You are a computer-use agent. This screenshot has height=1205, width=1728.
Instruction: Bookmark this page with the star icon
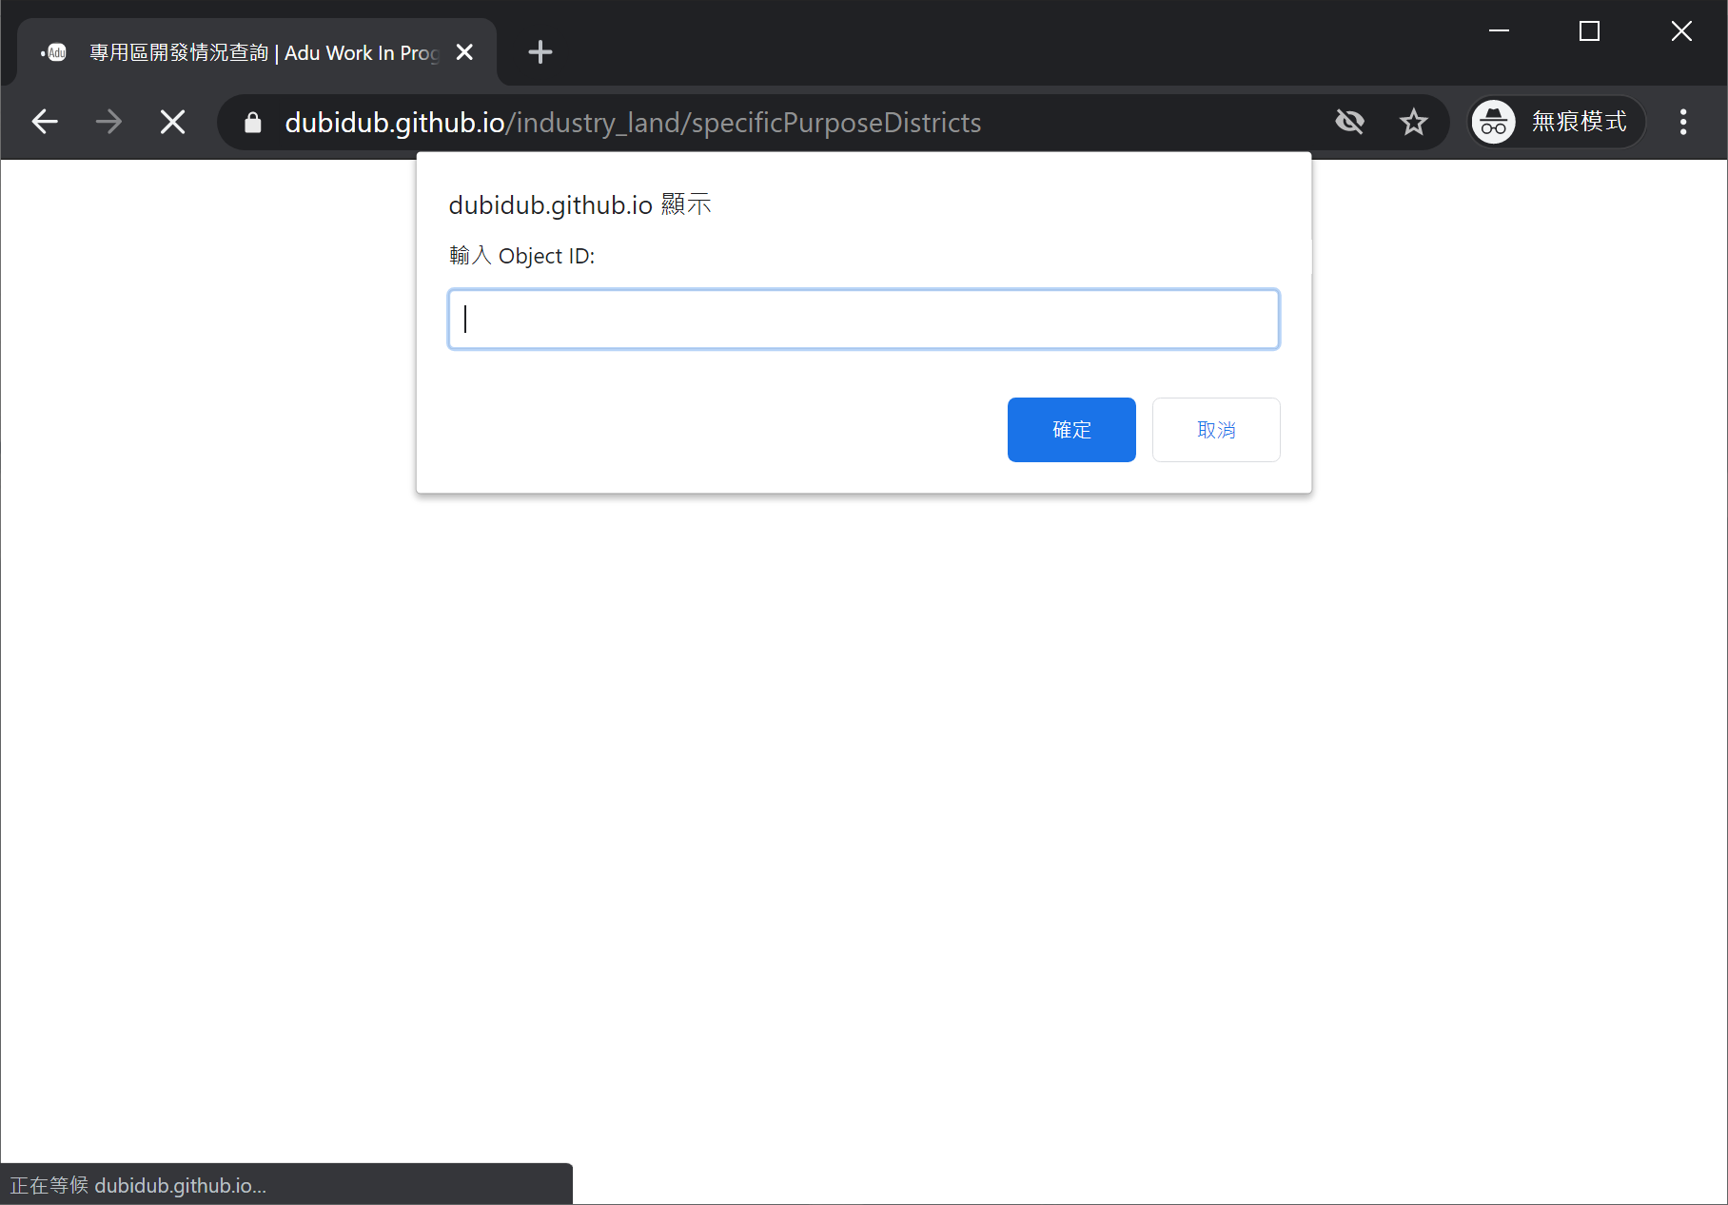click(x=1414, y=122)
